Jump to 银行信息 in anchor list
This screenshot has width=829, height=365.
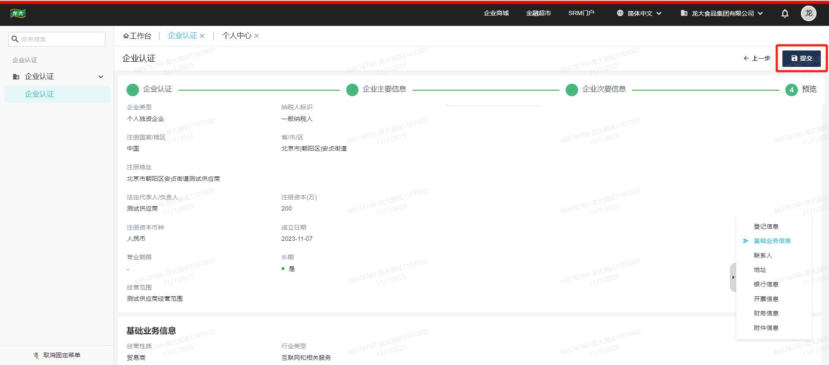766,284
